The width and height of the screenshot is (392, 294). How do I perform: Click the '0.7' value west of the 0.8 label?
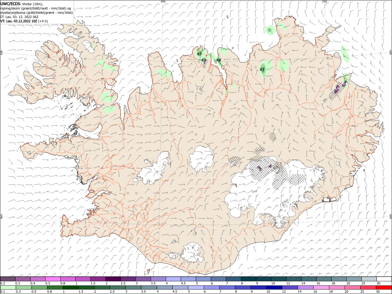(199, 54)
